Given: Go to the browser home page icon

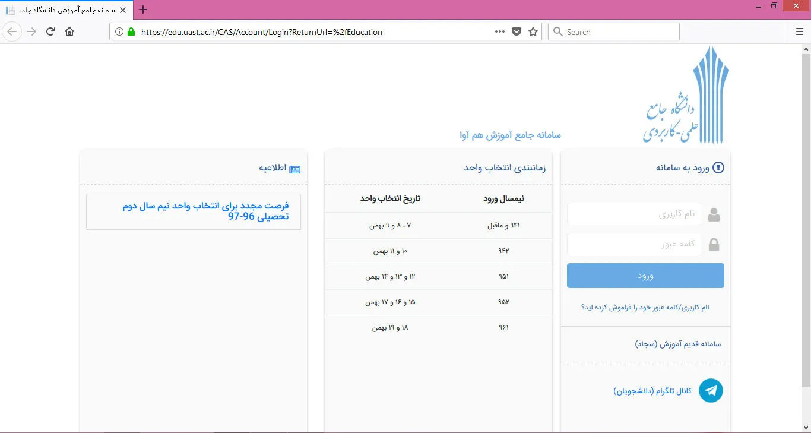Looking at the screenshot, I should click(x=69, y=32).
